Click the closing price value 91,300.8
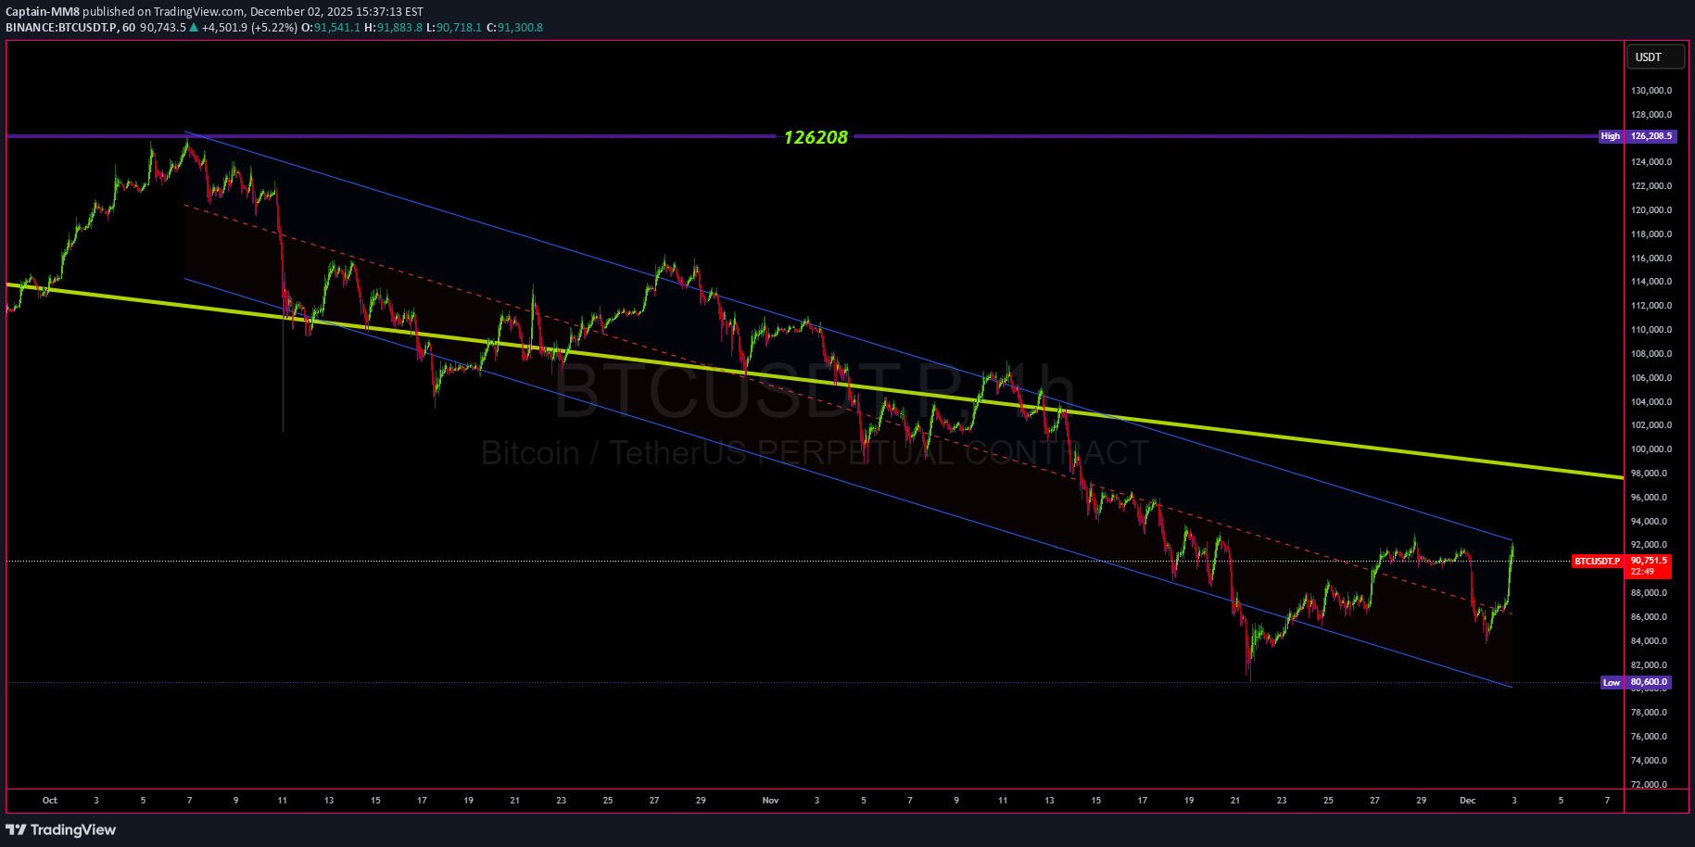The height and width of the screenshot is (847, 1695). tap(520, 28)
